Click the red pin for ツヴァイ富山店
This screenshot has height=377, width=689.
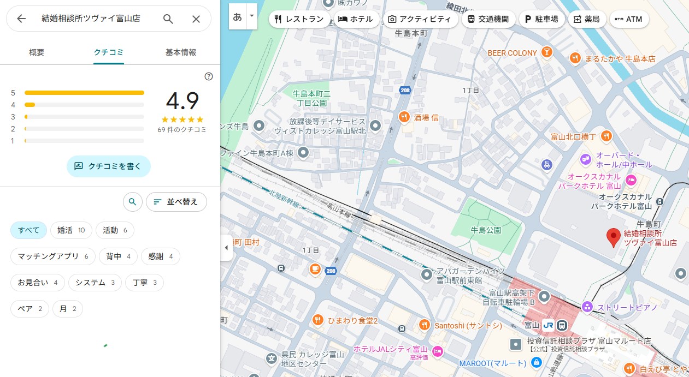tap(613, 237)
